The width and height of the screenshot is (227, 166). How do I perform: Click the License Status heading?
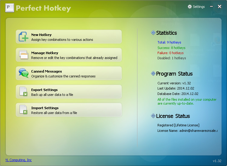pos(173,116)
